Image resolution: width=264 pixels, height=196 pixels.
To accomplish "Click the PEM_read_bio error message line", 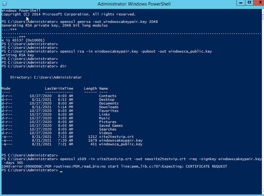I will [x=114, y=166].
